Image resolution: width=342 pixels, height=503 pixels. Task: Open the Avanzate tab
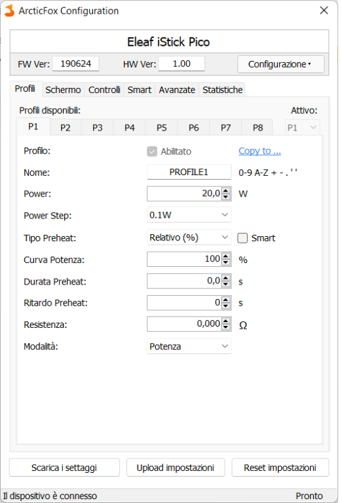click(x=177, y=90)
